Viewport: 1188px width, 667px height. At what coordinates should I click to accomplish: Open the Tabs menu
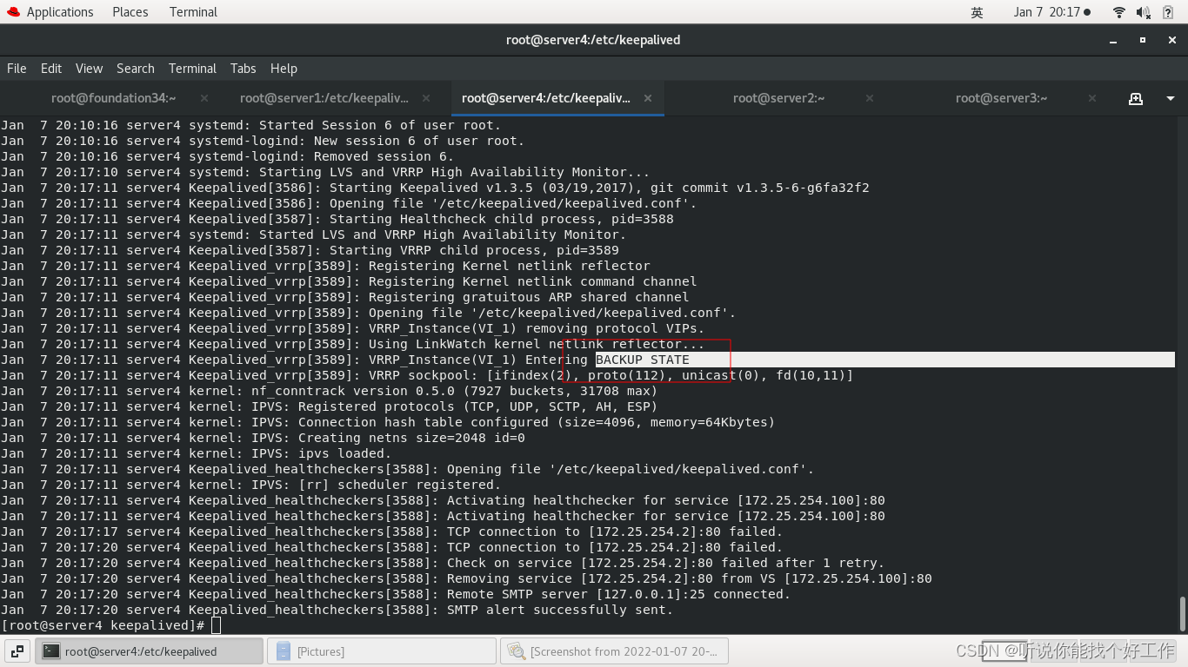[x=244, y=69]
